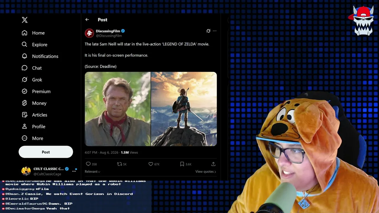Click the Grok explain icon on the post
379x213 pixels.
(208, 31)
